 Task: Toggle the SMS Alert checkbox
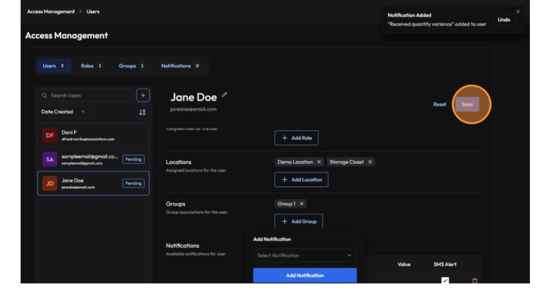click(x=445, y=280)
